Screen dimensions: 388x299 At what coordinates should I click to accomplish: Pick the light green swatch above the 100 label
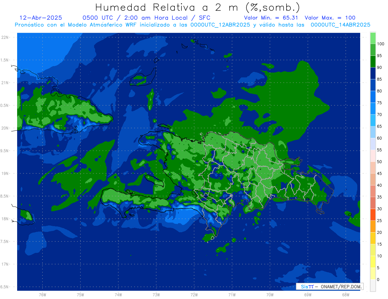pos(373,38)
